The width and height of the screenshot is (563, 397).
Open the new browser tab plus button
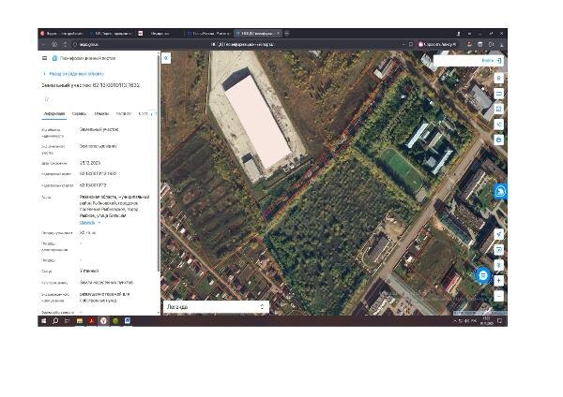pos(286,34)
